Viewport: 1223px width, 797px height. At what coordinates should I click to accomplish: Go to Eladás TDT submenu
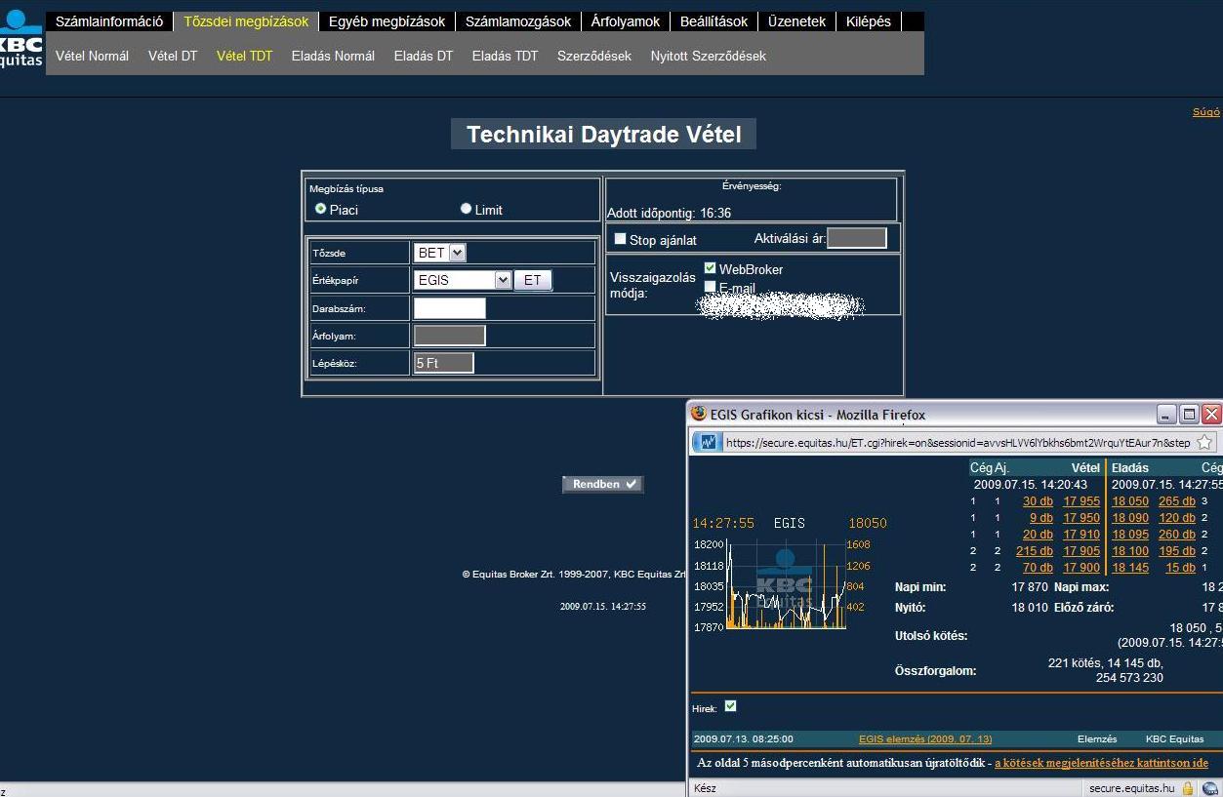(505, 56)
